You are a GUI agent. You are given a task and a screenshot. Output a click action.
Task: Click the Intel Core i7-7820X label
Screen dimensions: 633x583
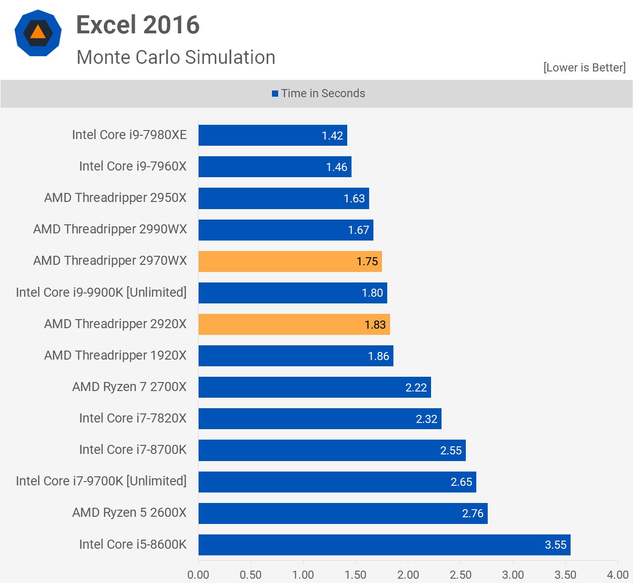pyautogui.click(x=132, y=418)
